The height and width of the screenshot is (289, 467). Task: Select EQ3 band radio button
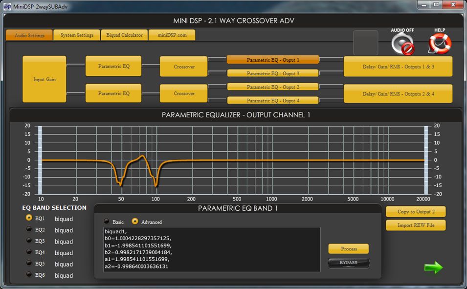(29, 240)
